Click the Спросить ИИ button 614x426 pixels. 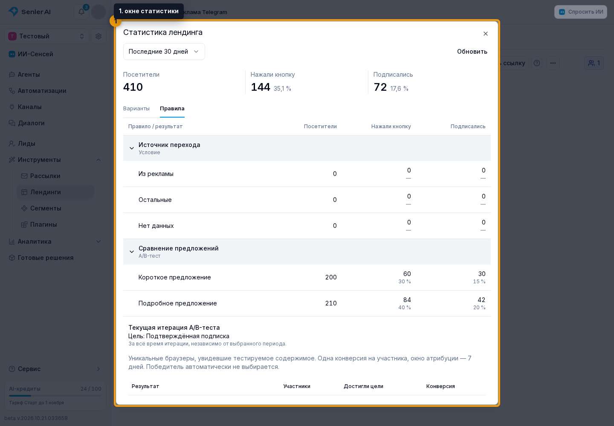581,12
